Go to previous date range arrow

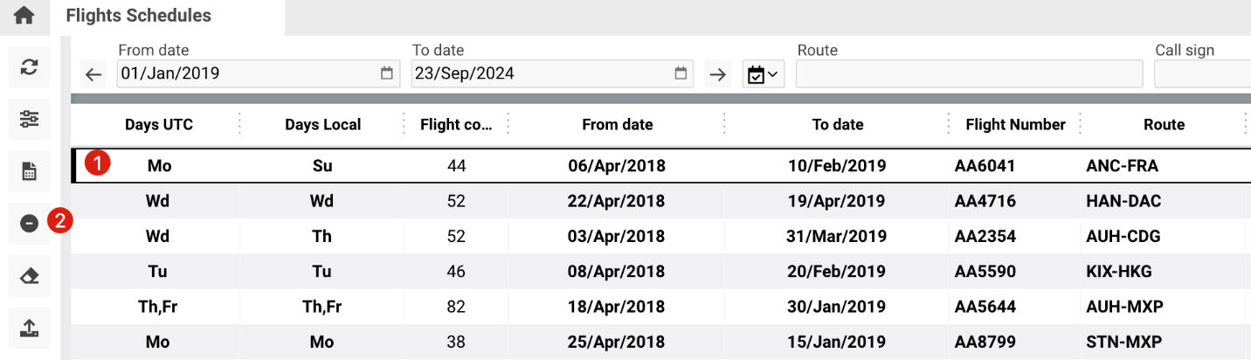tap(93, 74)
